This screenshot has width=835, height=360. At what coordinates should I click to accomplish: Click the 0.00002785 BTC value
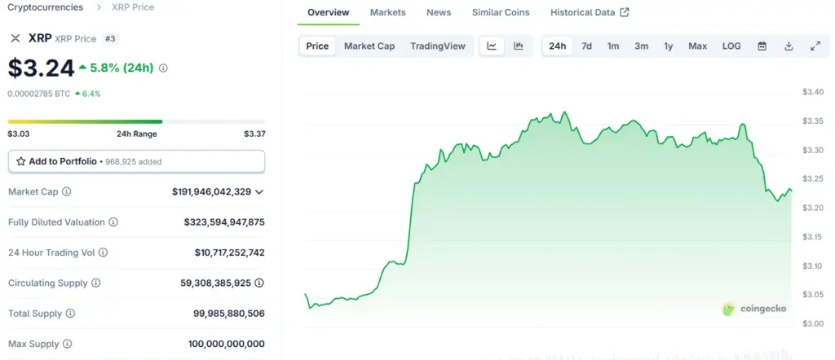tap(39, 94)
